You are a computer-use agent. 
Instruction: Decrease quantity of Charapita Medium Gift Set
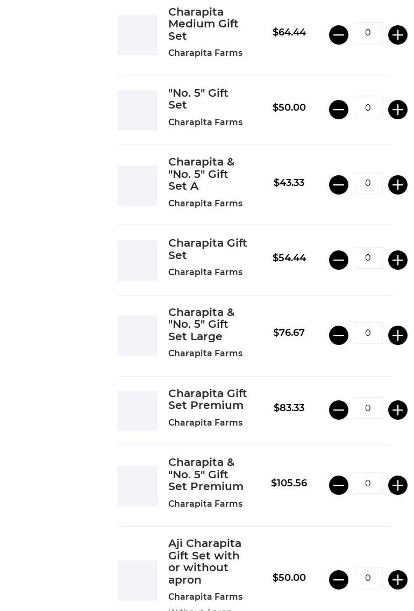coord(339,35)
